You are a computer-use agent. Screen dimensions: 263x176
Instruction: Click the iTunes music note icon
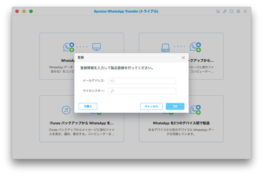tap(66, 110)
